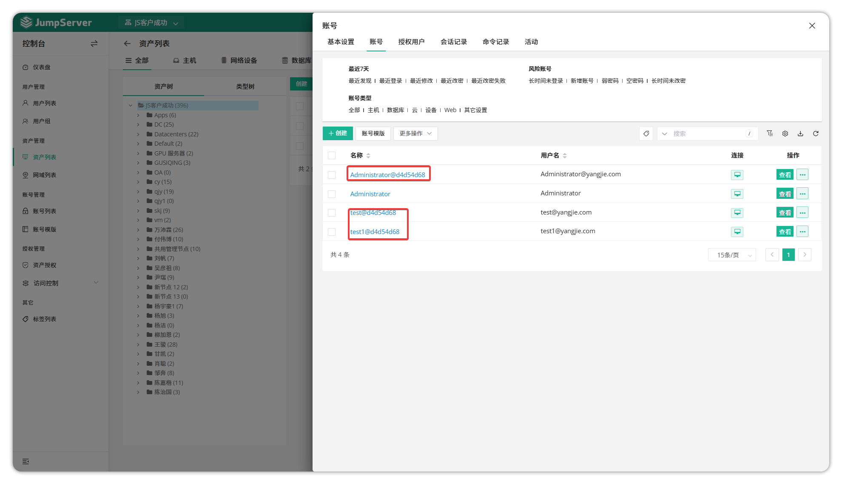Expand the search field options chevron
This screenshot has height=480, width=842.
[x=665, y=133]
